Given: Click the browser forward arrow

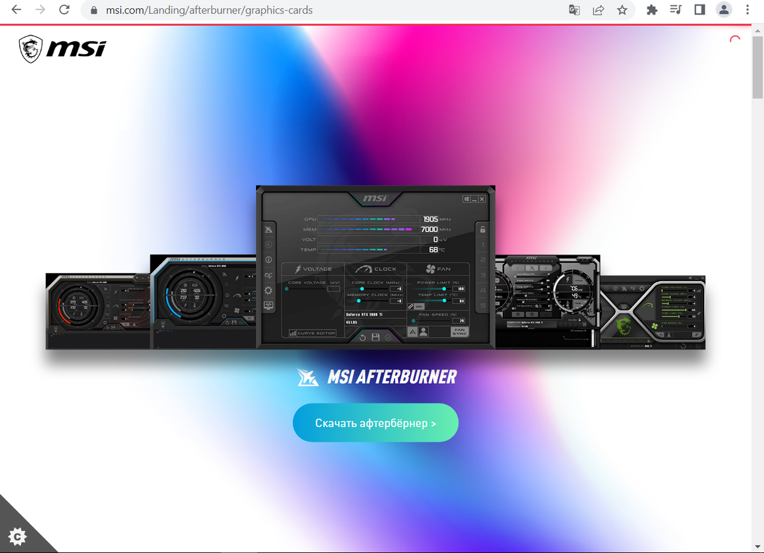Looking at the screenshot, I should click(40, 10).
